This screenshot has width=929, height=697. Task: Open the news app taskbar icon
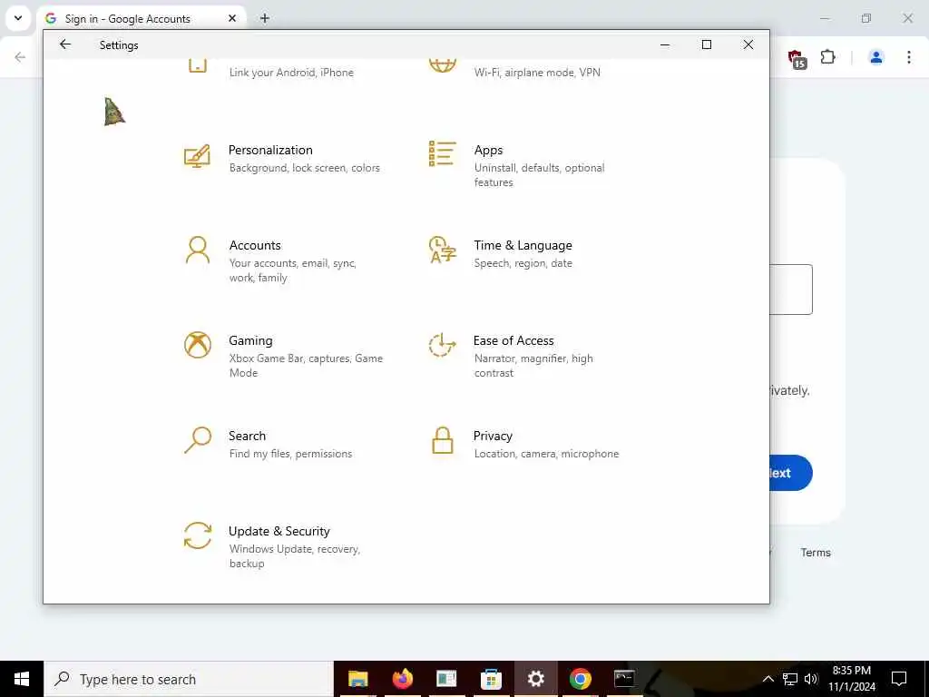[446, 679]
